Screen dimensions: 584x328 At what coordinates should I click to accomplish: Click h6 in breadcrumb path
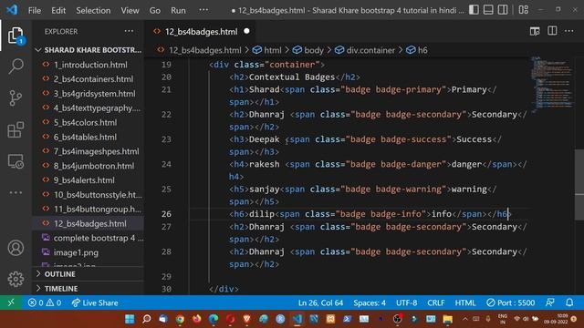click(417, 50)
